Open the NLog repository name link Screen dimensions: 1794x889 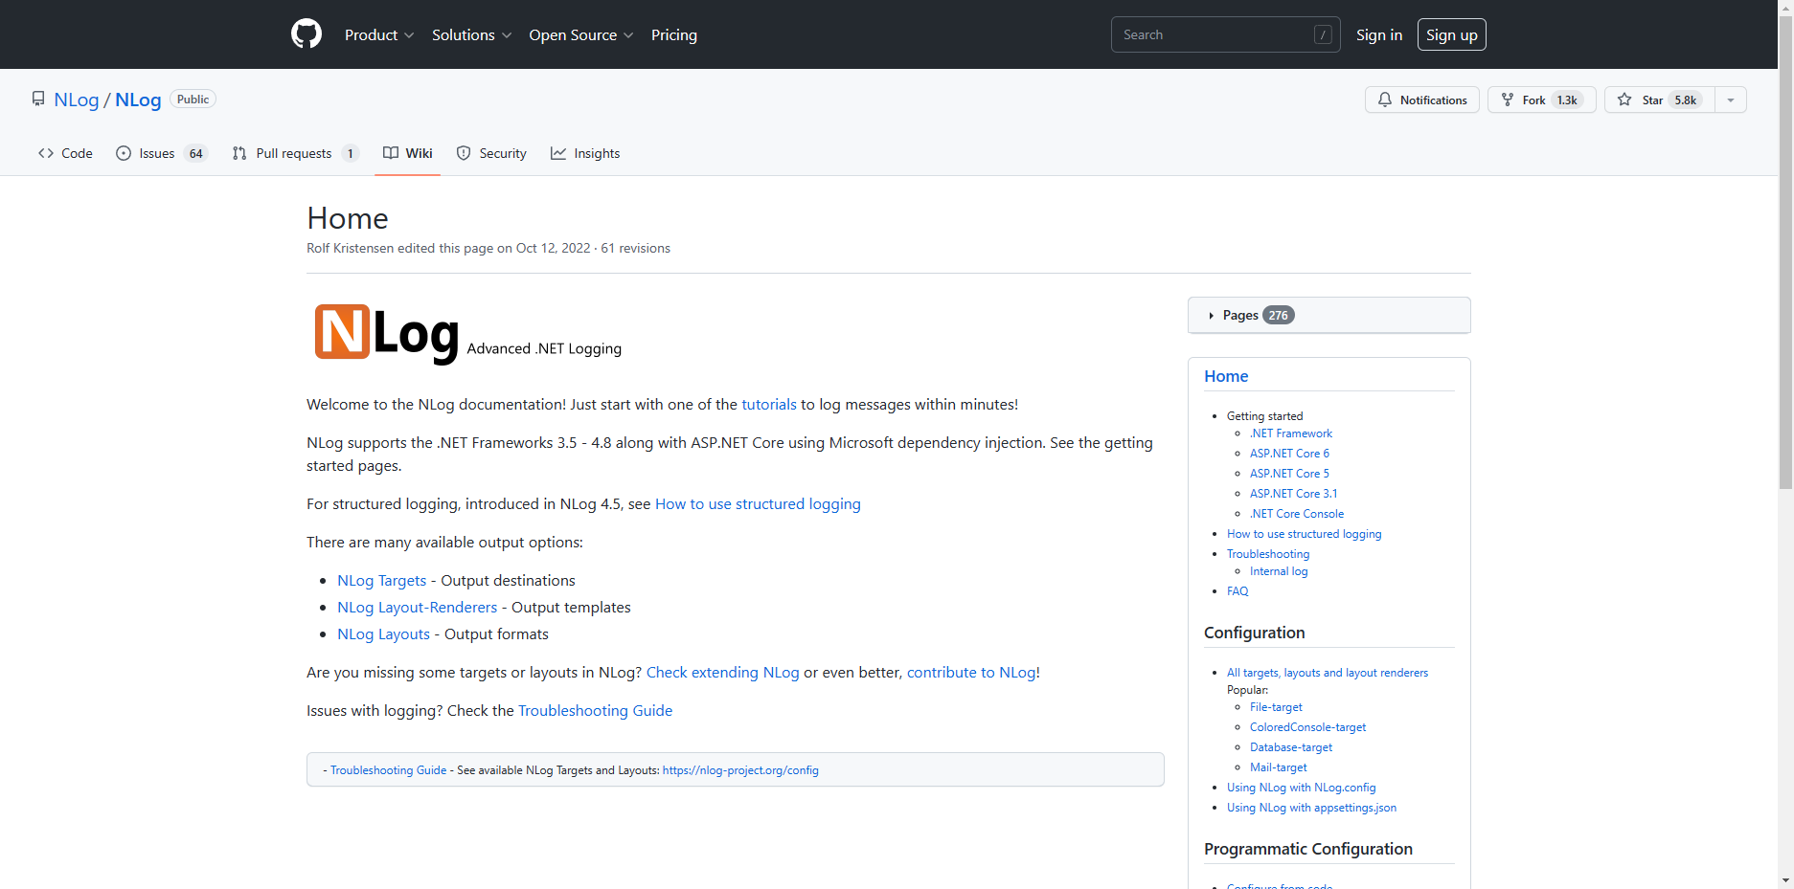138,100
